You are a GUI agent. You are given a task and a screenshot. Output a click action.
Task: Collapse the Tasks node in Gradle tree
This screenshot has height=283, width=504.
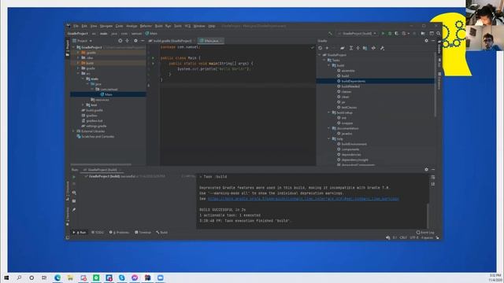(x=324, y=60)
